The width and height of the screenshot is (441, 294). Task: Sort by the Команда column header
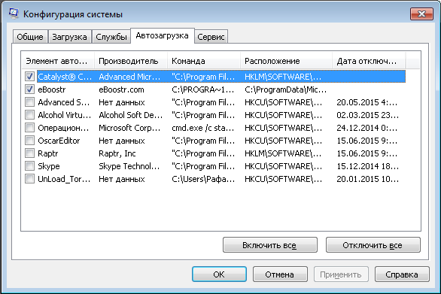[x=204, y=61]
